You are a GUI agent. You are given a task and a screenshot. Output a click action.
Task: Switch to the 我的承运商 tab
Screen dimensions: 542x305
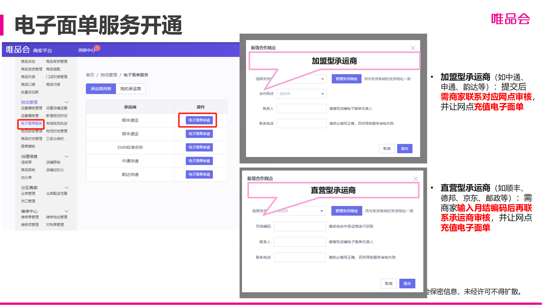coord(131,89)
